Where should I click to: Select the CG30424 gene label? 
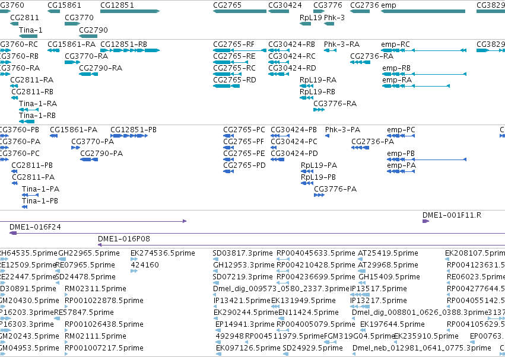(x=285, y=5)
